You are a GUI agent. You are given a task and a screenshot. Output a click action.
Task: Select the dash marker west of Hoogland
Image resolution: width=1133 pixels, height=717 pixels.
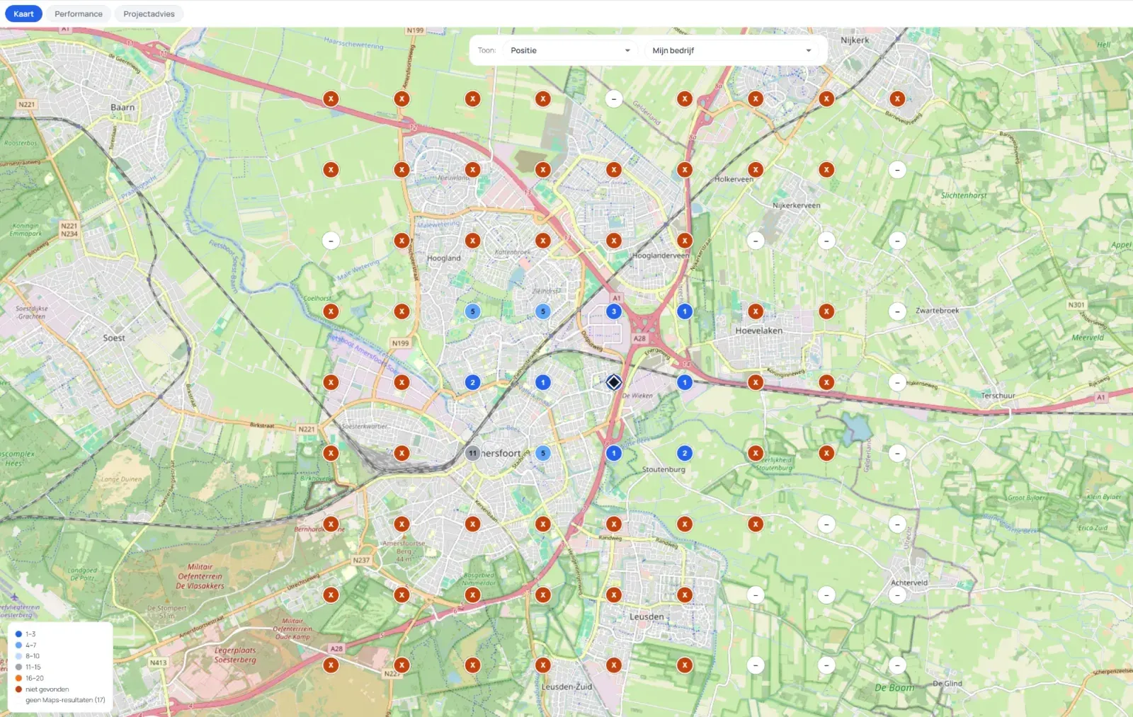coord(331,241)
